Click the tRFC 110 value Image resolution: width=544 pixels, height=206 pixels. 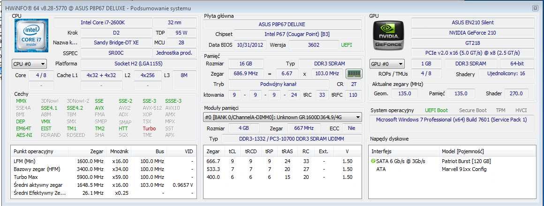click(x=353, y=95)
